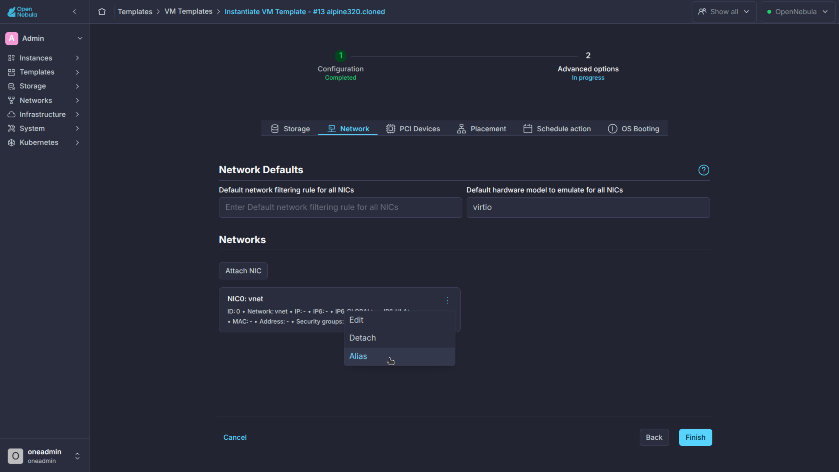Viewport: 839px width, 472px height.
Task: Click the Attach NIC button
Action: [243, 271]
